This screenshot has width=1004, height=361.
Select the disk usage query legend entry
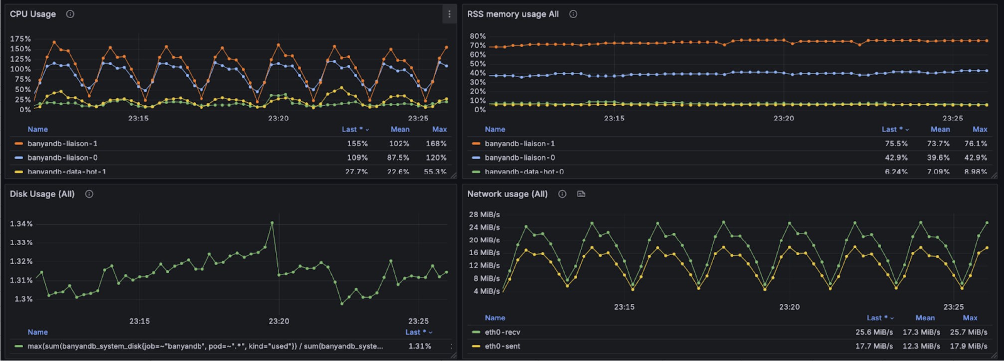pyautogui.click(x=205, y=346)
